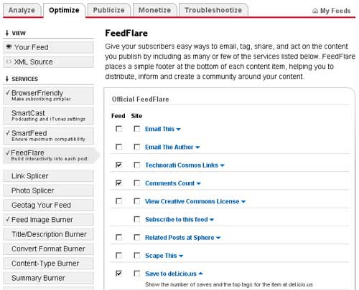Image resolution: width=359 pixels, height=290 pixels.
Task: Open Content-Type Burner service
Action: point(48,264)
